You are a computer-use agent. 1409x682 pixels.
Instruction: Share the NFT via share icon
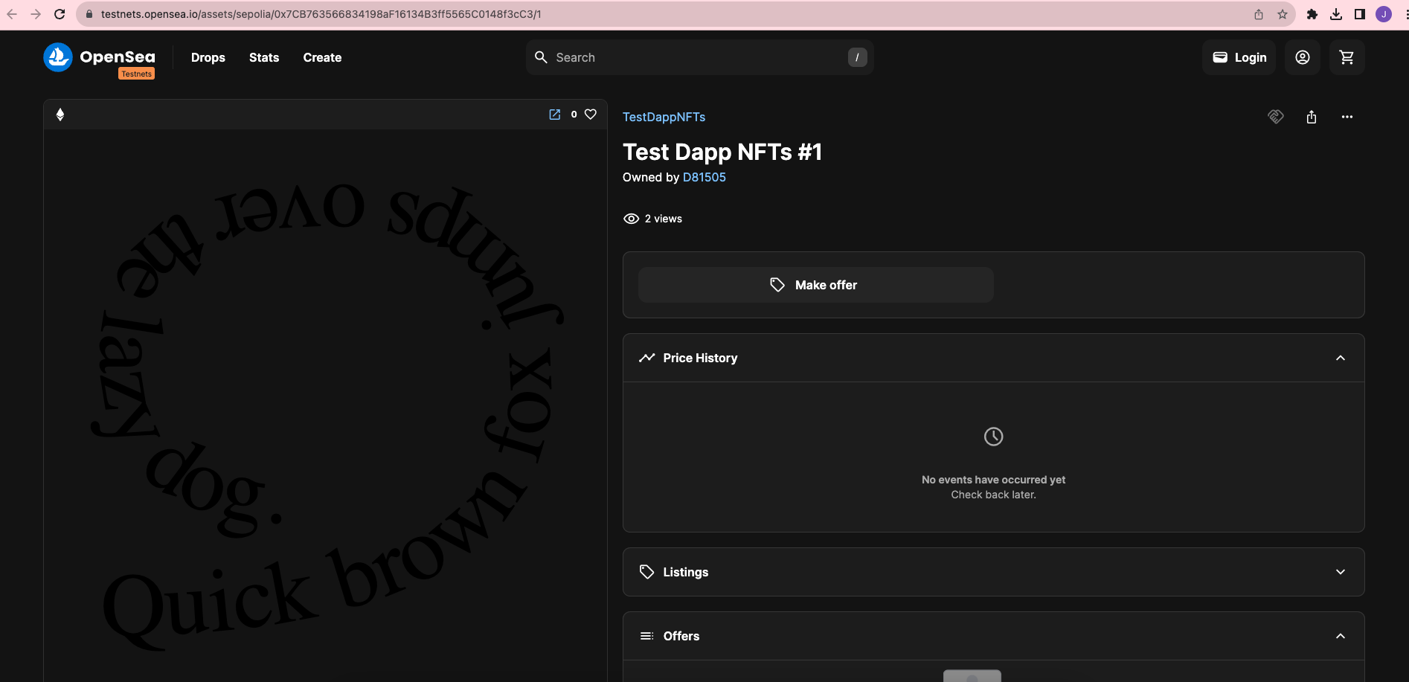(1312, 117)
